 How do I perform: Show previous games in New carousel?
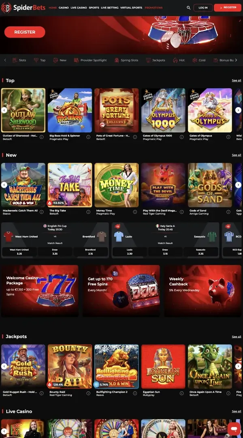tap(4, 185)
